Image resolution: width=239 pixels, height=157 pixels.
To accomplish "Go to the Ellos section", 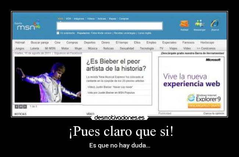I will click(x=137, y=43).
